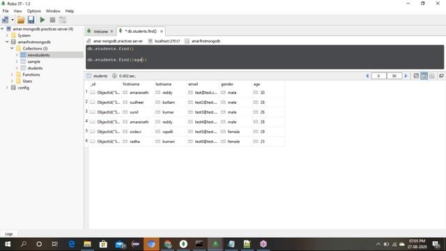Expand the students collection in tree
Viewport: 446px width, 251px height.
tap(17, 68)
